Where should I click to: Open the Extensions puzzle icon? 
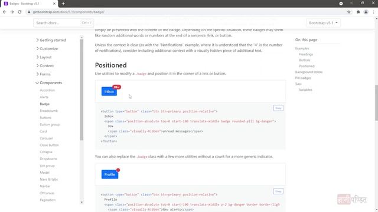pos(359,12)
